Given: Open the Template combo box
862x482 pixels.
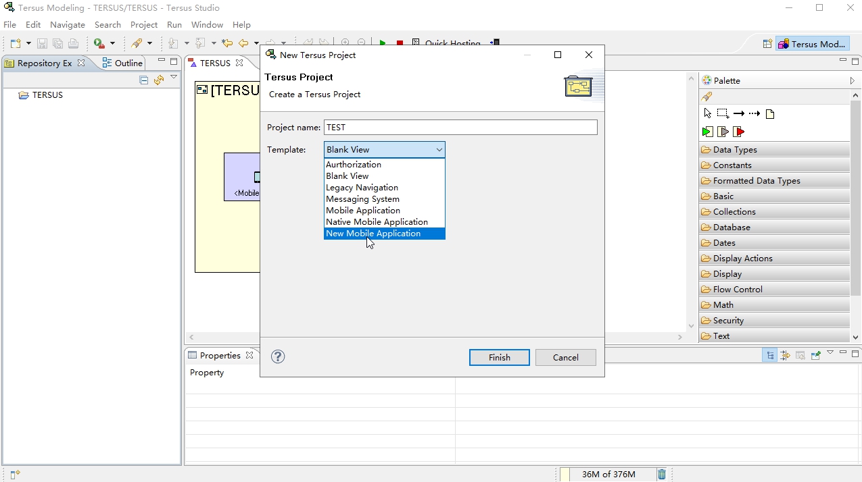Looking at the screenshot, I should click(384, 150).
